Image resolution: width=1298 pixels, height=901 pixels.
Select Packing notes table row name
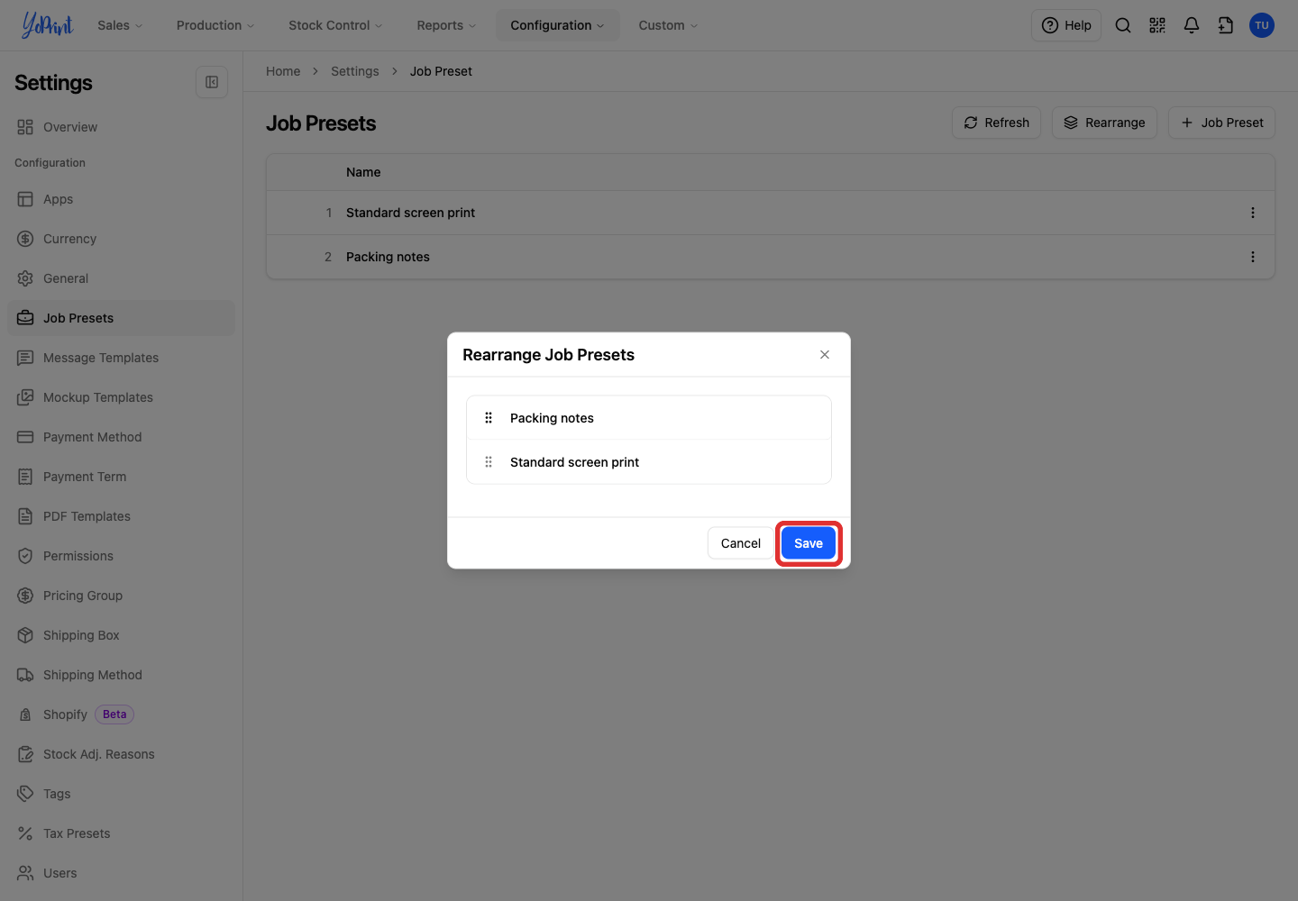(x=388, y=257)
